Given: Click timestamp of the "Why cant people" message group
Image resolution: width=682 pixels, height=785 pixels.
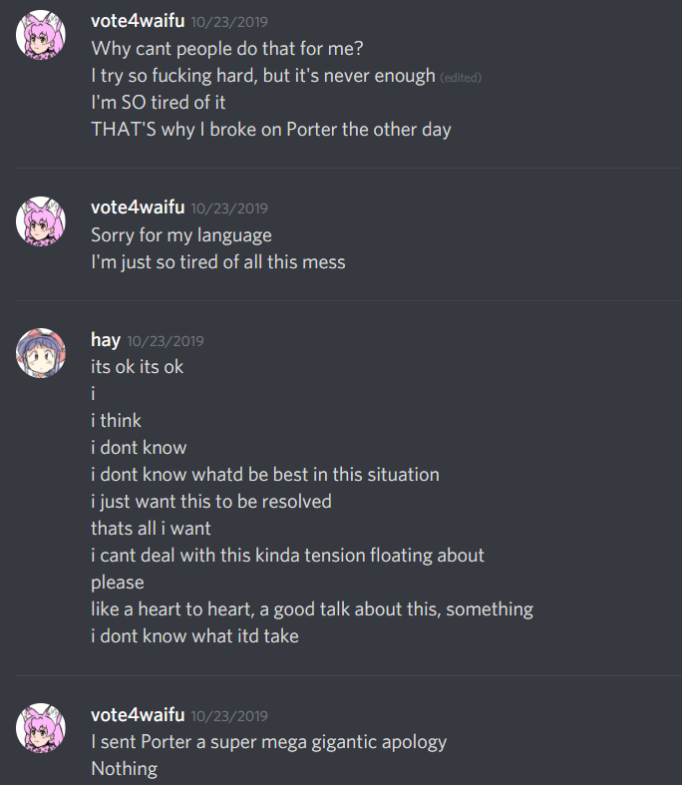Looking at the screenshot, I should coord(229,22).
